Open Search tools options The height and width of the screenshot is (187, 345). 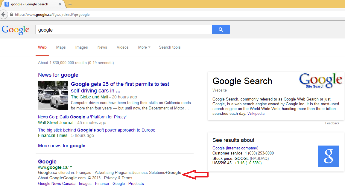coord(170,47)
